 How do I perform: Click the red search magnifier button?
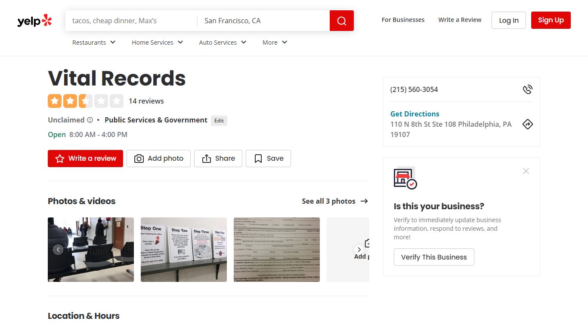click(x=342, y=21)
